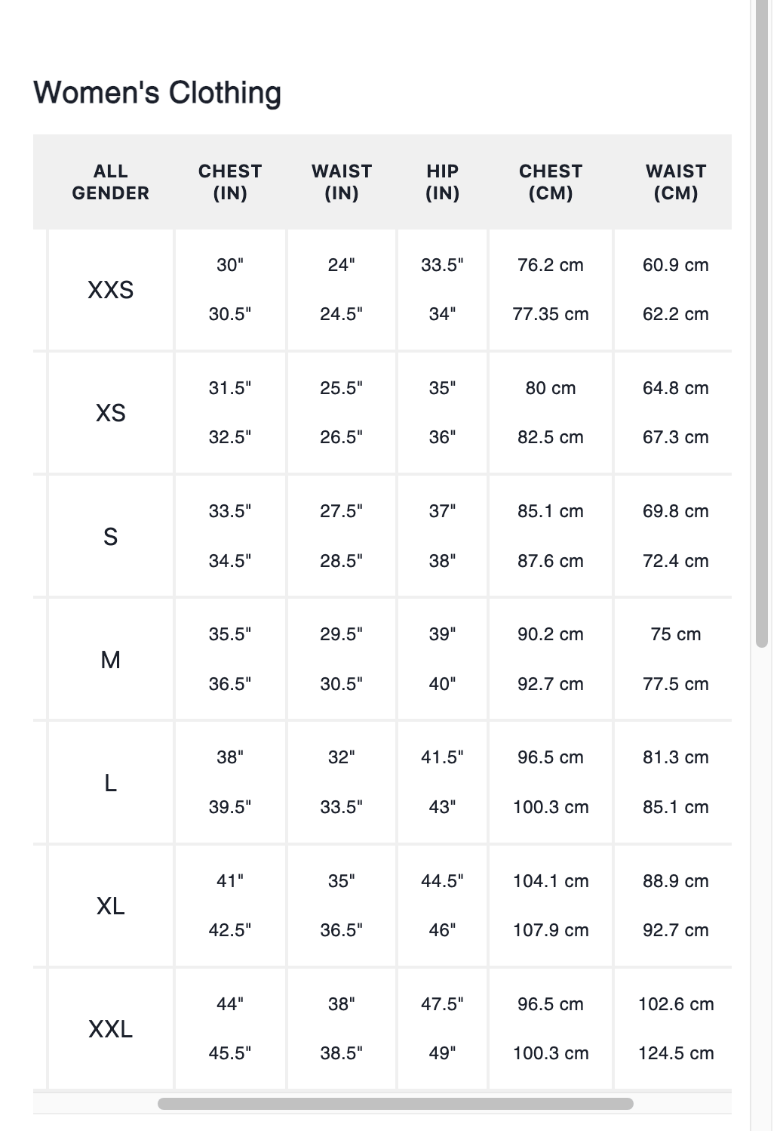Select the L size row label
The width and height of the screenshot is (780, 1131).
[111, 783]
